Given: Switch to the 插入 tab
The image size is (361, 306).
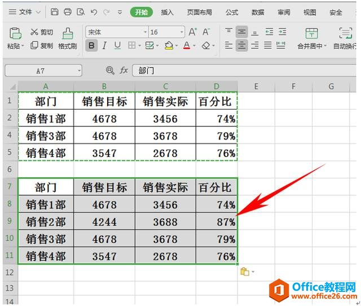Looking at the screenshot, I should (167, 12).
